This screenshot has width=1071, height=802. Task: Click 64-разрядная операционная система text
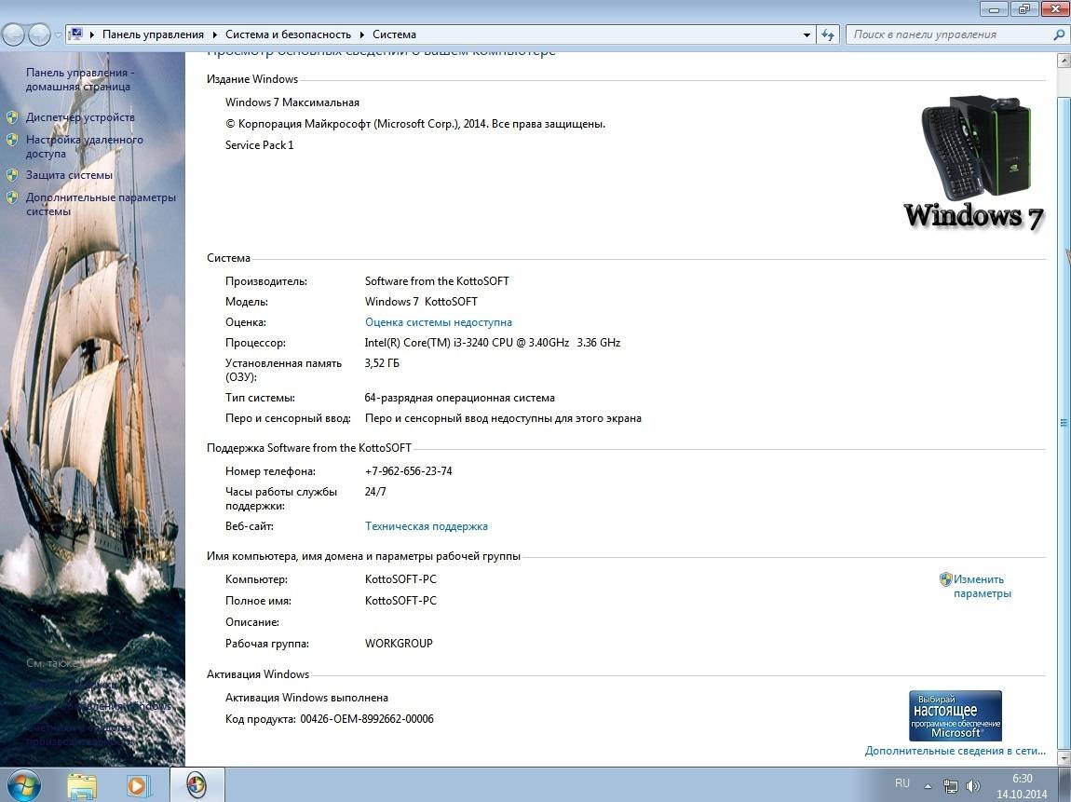tap(460, 398)
